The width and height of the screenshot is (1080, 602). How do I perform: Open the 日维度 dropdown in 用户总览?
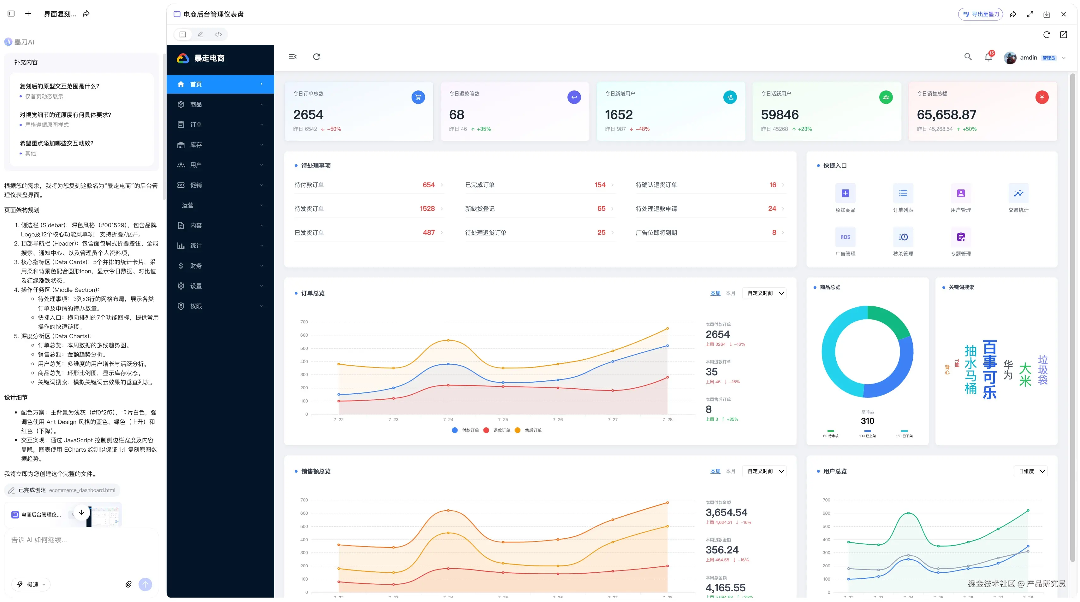click(1030, 472)
